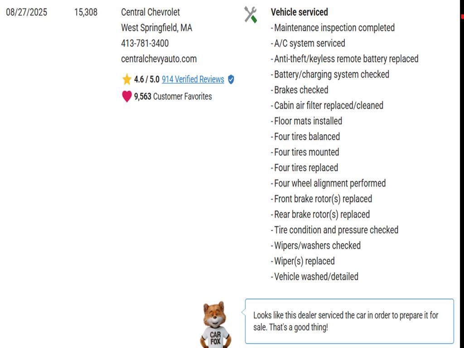Click the service date 08/27/2025
Screen dimensions: 464x348
click(x=27, y=12)
